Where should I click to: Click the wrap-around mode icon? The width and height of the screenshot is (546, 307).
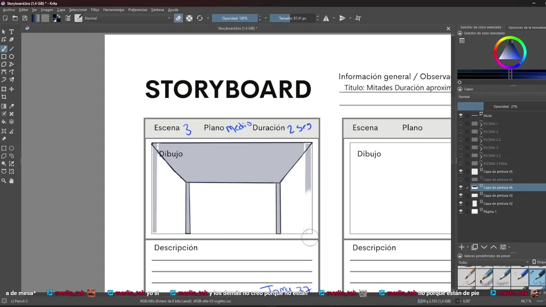tap(358, 18)
